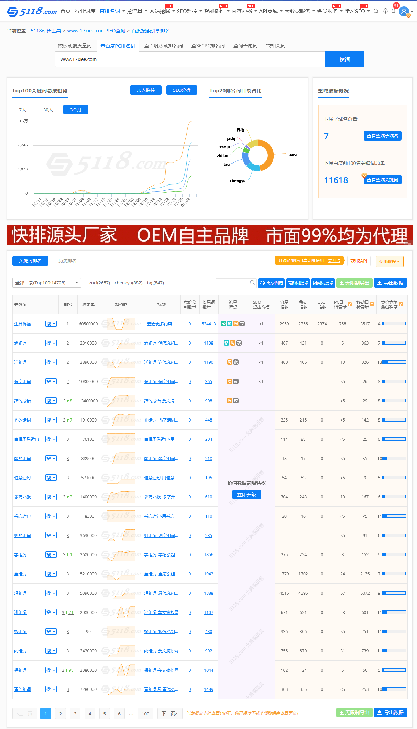This screenshot has height=729, width=417.
Task: Click the cloud download icon in header
Action: 385,11
